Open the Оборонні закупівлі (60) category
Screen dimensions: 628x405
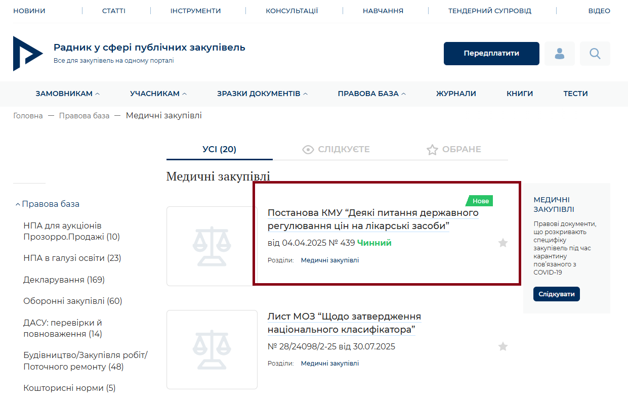tap(72, 301)
